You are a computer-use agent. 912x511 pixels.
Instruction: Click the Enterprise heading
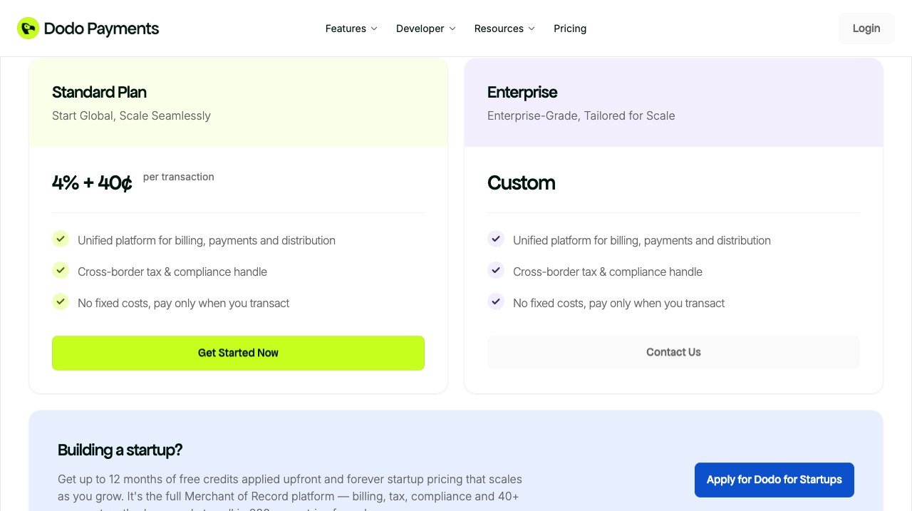tap(522, 92)
